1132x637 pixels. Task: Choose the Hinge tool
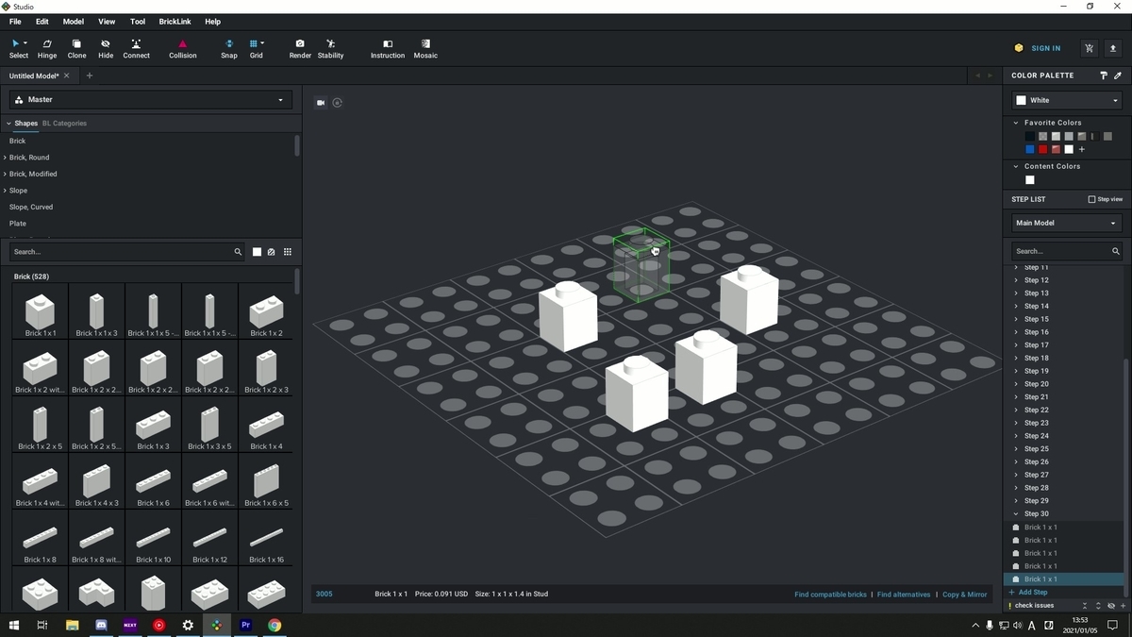(46, 48)
